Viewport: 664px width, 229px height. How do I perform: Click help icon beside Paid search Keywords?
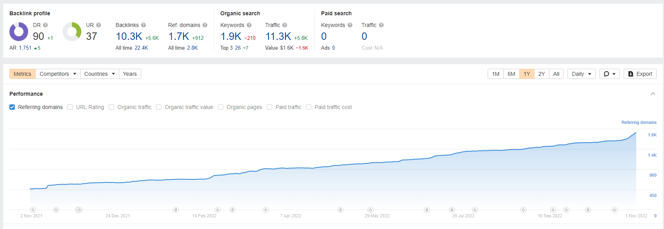[350, 25]
